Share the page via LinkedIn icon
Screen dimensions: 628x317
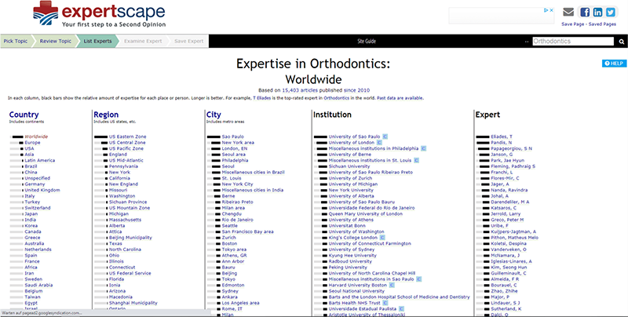(x=597, y=12)
